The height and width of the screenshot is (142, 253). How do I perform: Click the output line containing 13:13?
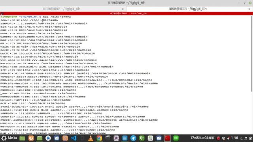click(39, 57)
